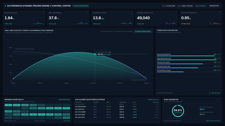Click the Clearing Optimum badge on chart
Viewport: 225px width, 126px height.
(143, 31)
